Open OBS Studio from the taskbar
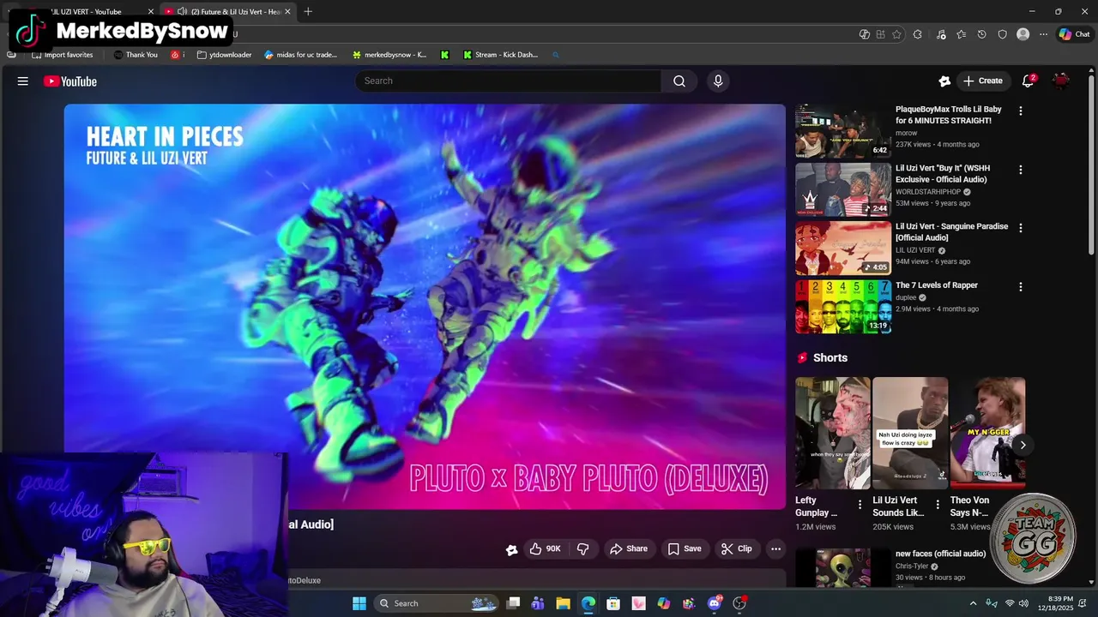Image resolution: width=1098 pixels, height=617 pixels. 739,603
